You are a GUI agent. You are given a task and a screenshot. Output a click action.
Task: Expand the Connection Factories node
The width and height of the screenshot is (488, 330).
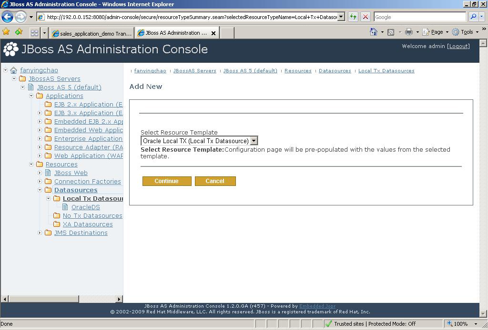click(x=40, y=181)
